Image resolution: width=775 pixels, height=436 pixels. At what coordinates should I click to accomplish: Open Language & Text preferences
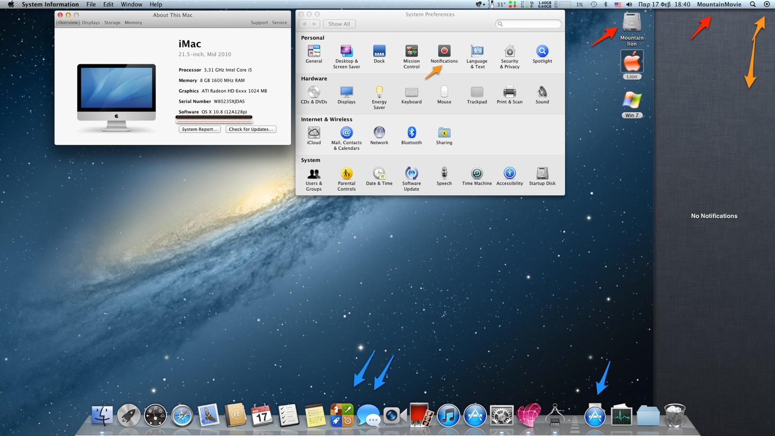[476, 57]
